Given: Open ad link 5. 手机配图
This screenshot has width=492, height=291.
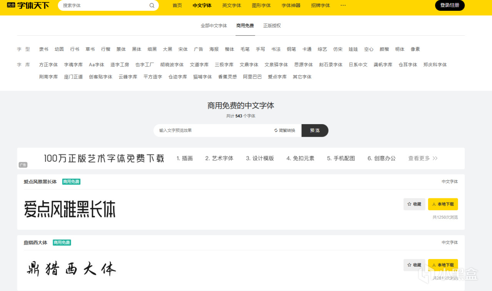Looking at the screenshot, I should [x=341, y=158].
